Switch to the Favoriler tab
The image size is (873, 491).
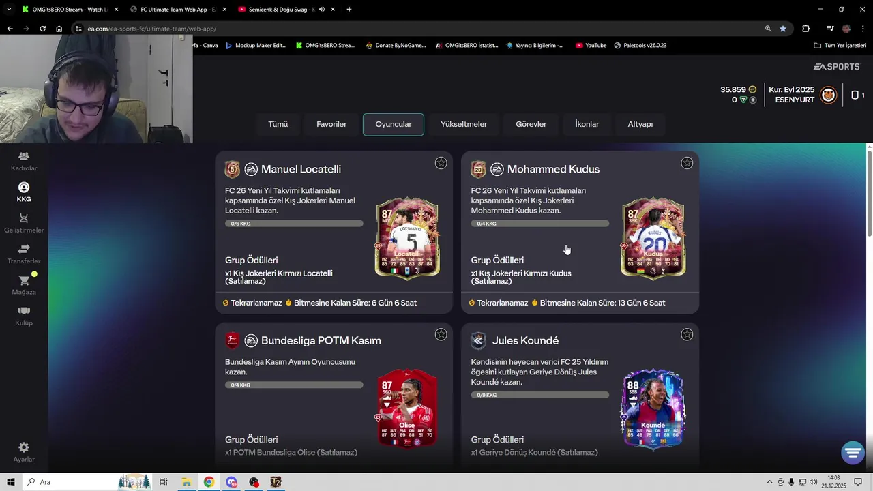pos(331,124)
